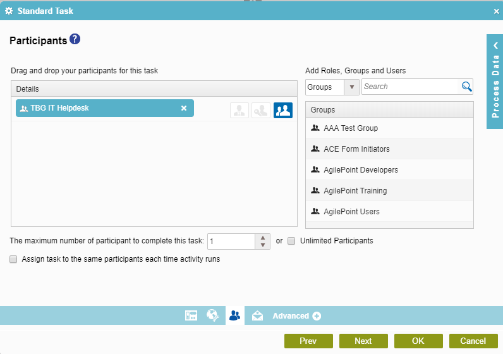Switch to the Participants tab icon
Viewport: 503px width, 354px height.
coord(235,315)
